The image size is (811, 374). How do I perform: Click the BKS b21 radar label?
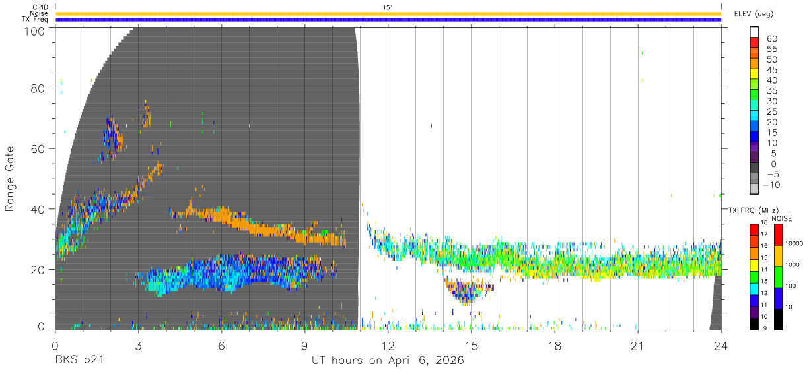(79, 360)
